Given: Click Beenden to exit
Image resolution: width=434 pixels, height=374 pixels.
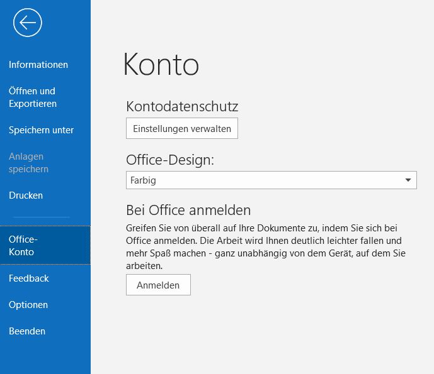Looking at the screenshot, I should pyautogui.click(x=27, y=331).
